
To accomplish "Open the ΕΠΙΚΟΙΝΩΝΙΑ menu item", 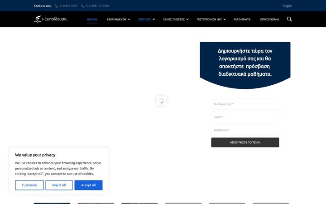I will [x=269, y=19].
